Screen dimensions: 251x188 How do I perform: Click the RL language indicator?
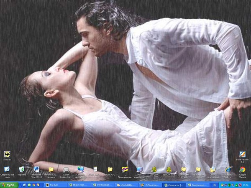point(215,185)
